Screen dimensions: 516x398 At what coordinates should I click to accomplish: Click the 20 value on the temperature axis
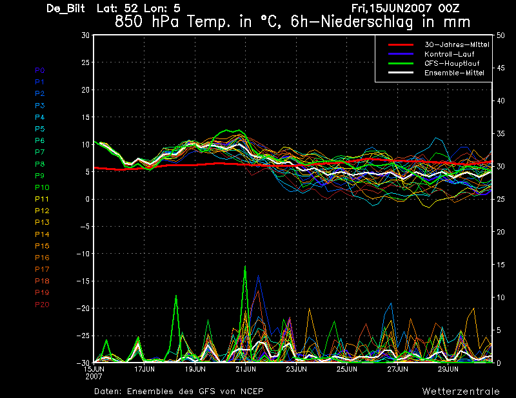86,90
